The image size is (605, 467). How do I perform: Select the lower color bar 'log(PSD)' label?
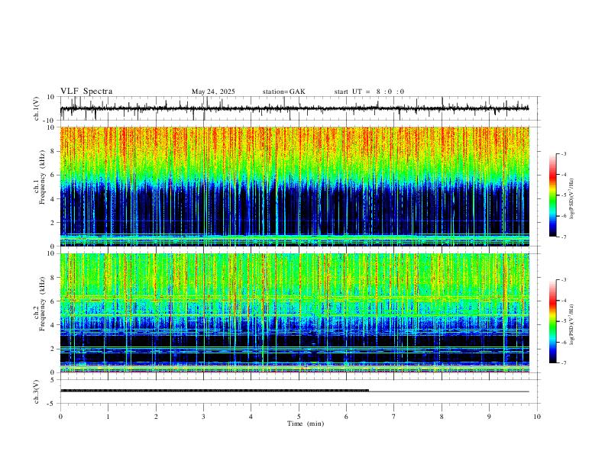point(571,325)
